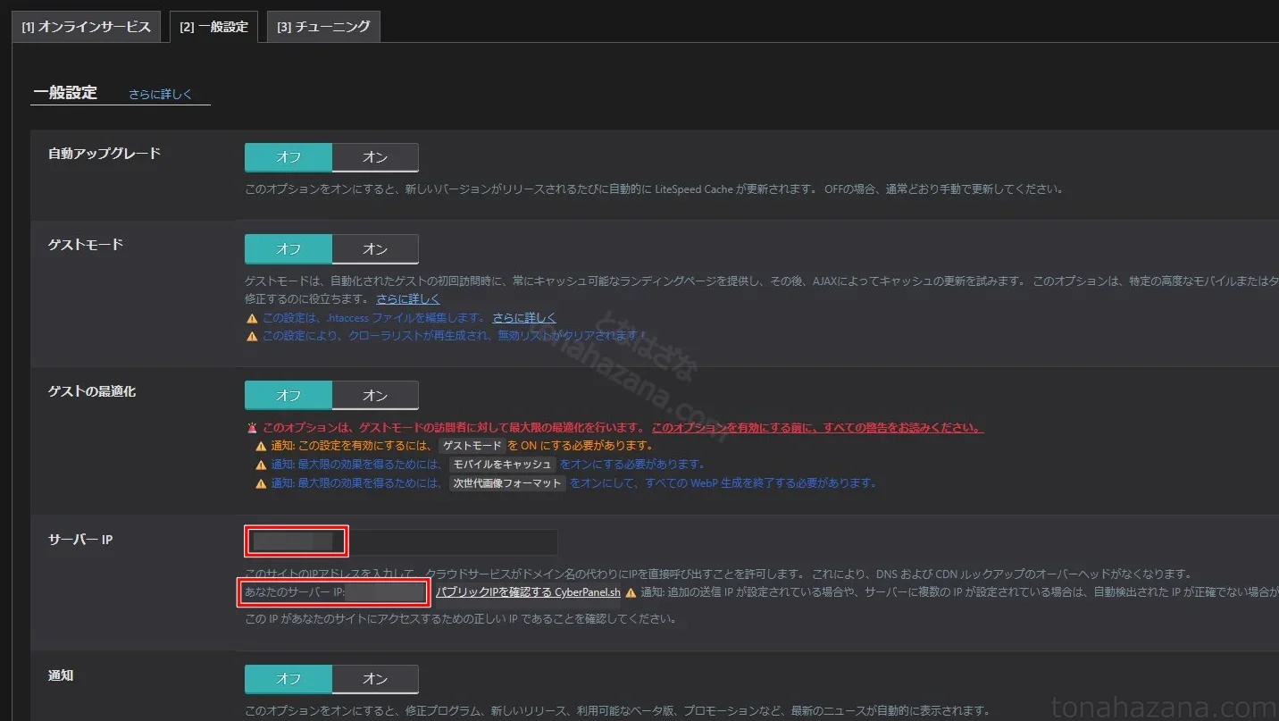Click パブリックIPを確認する link
This screenshot has width=1279, height=721.
click(493, 592)
